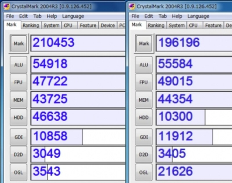Click the CrystalMark app icon in right window title bar
The image size is (232, 183).
tap(132, 6)
